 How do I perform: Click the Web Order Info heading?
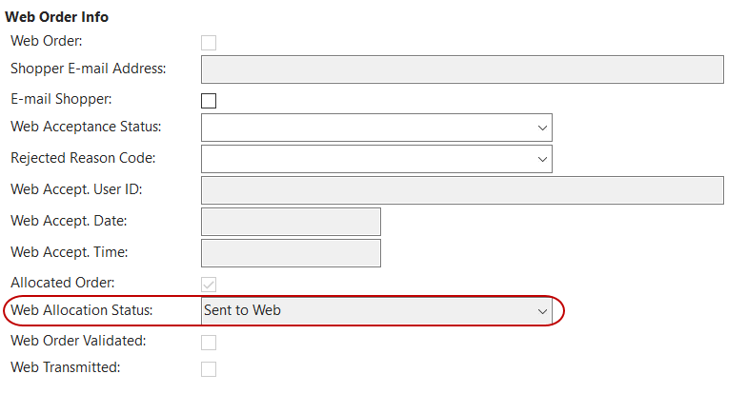point(57,17)
